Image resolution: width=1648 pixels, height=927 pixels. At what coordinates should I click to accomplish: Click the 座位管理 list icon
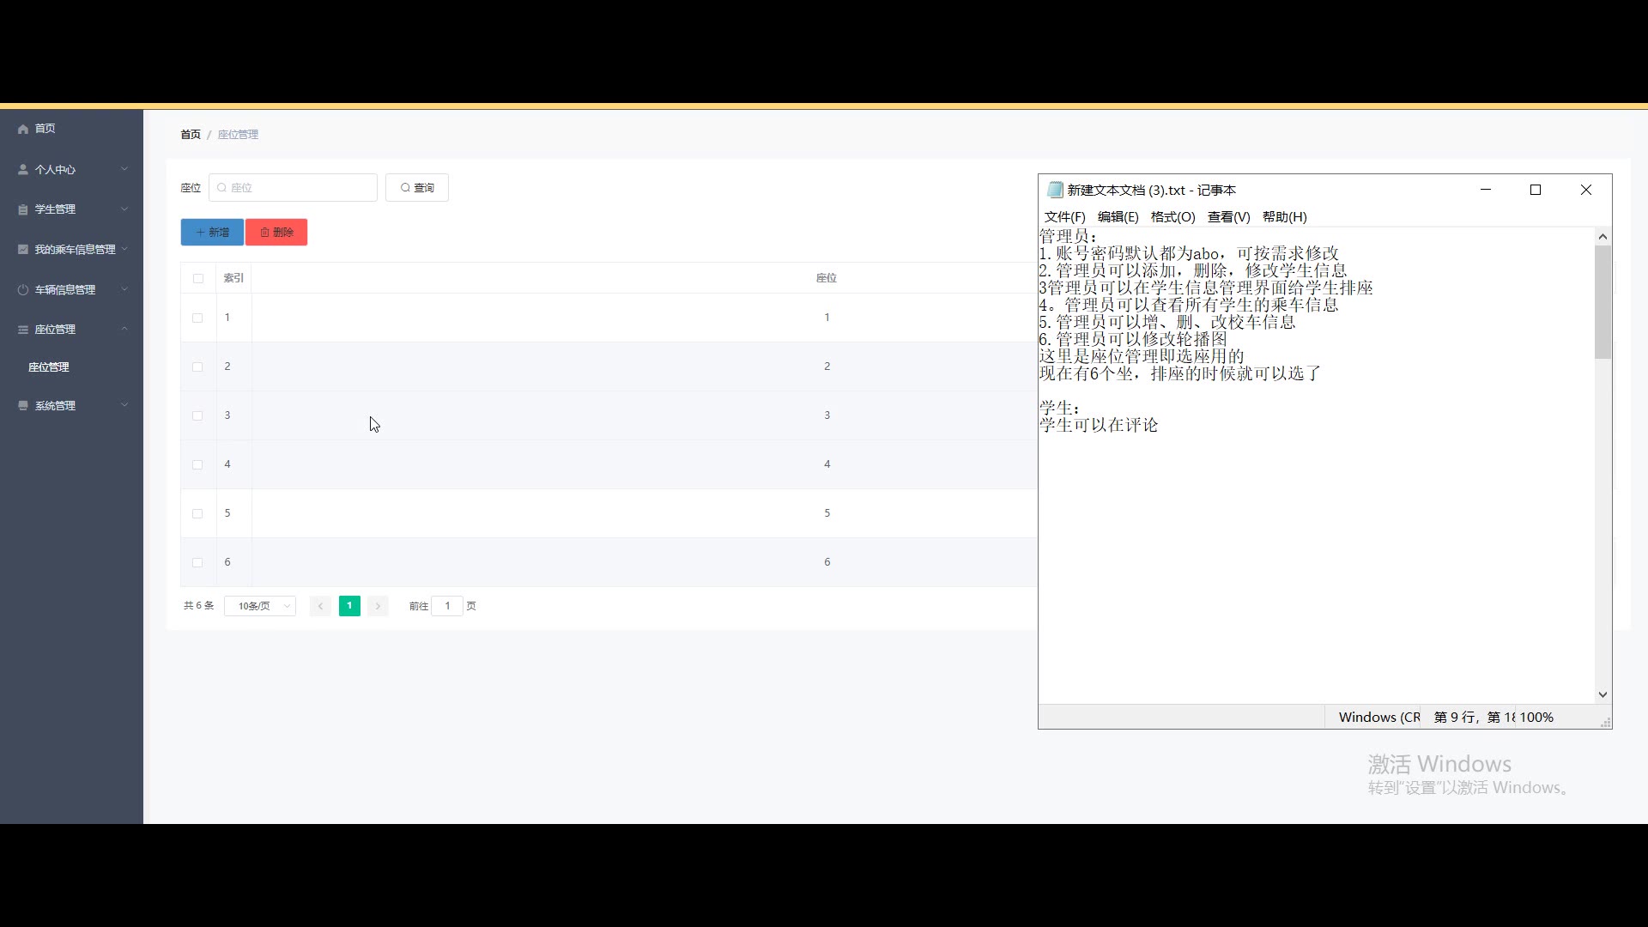point(23,330)
